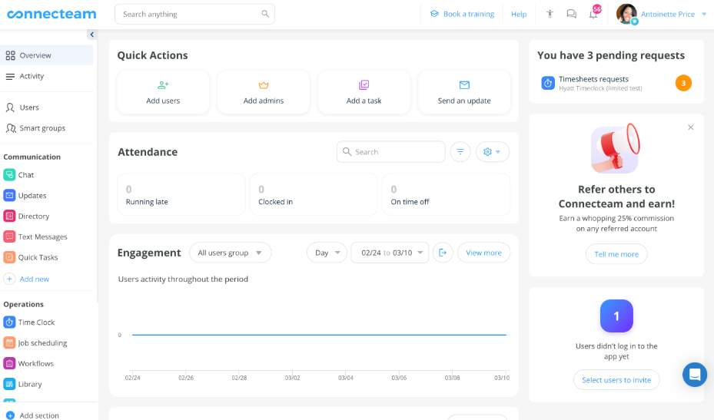Image resolution: width=714 pixels, height=420 pixels.
Task: Click the Add admins quick action
Action: (264, 92)
